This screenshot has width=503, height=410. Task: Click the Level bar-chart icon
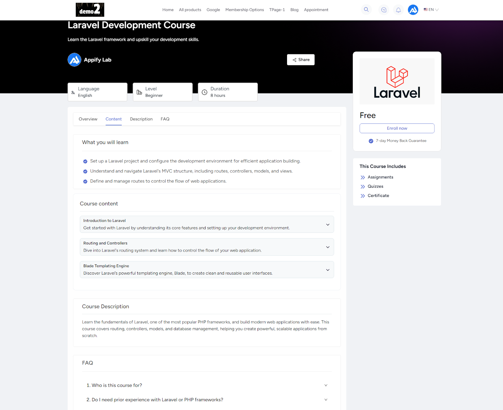click(139, 92)
